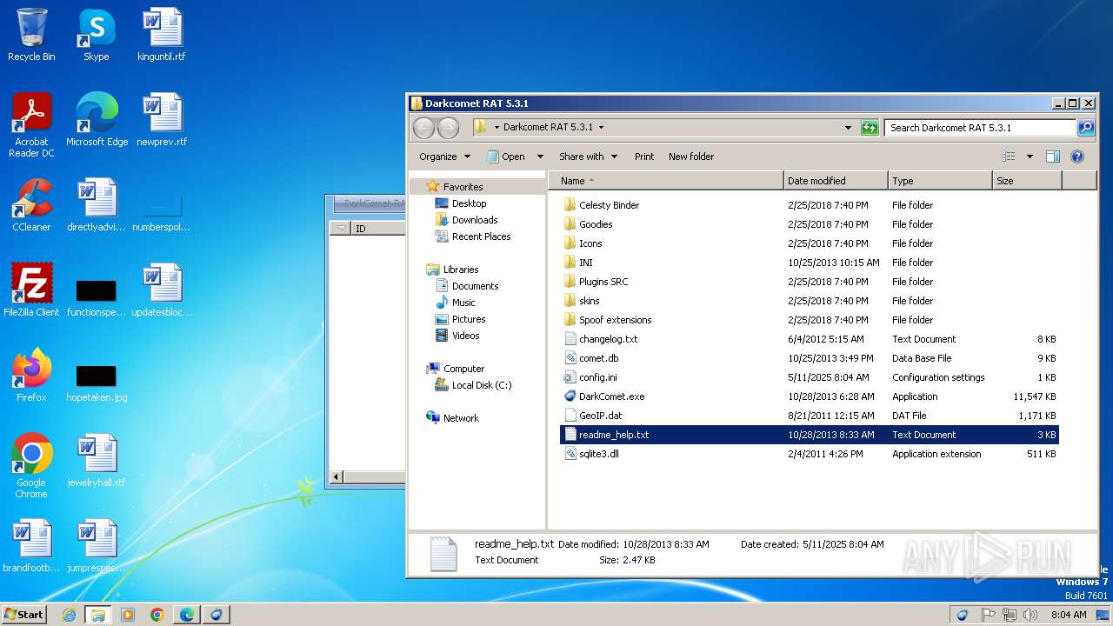This screenshot has height=626, width=1113.
Task: Select the sqlite3.dll file
Action: pos(598,454)
